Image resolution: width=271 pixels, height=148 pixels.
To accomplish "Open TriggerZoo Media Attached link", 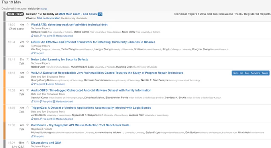I will coord(63,119).
